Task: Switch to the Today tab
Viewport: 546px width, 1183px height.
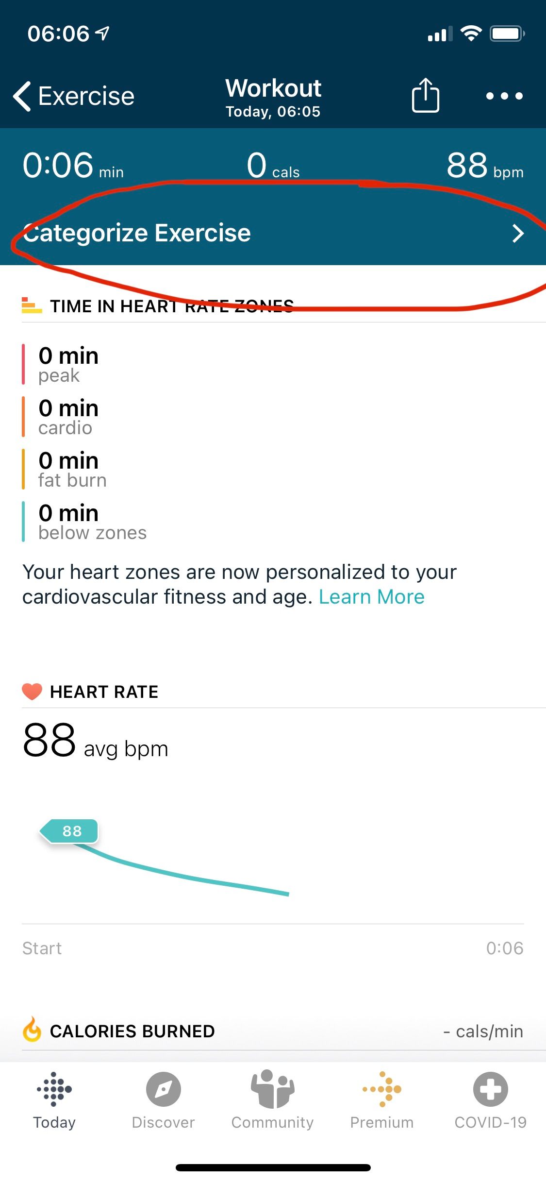Action: (x=54, y=1101)
